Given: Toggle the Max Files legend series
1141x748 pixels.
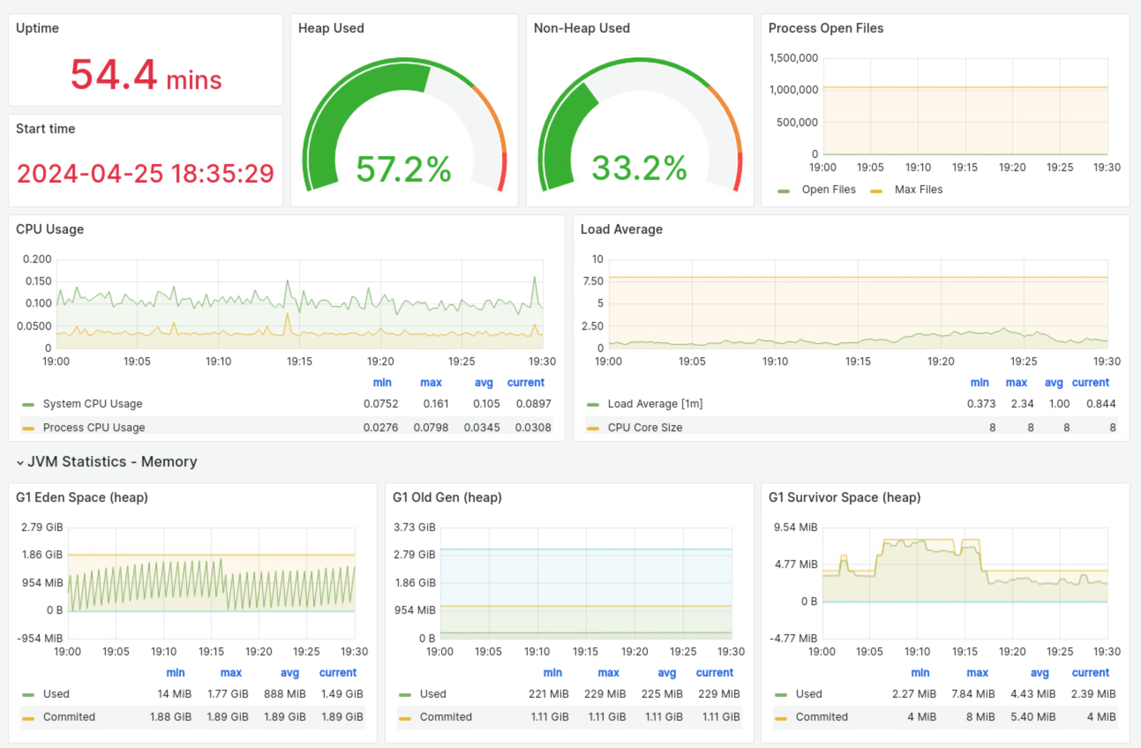Looking at the screenshot, I should (918, 189).
